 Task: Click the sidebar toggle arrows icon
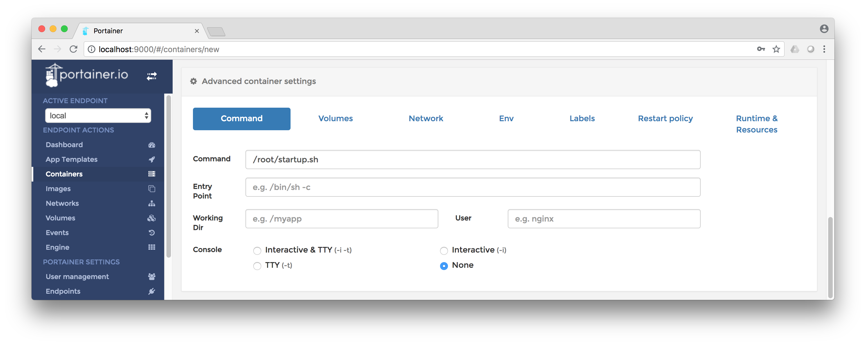(151, 76)
